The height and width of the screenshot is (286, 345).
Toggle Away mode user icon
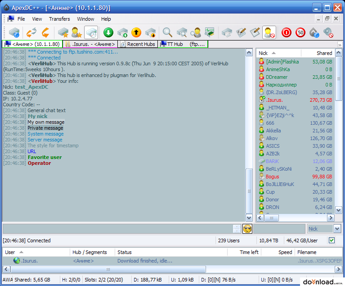click(x=269, y=32)
